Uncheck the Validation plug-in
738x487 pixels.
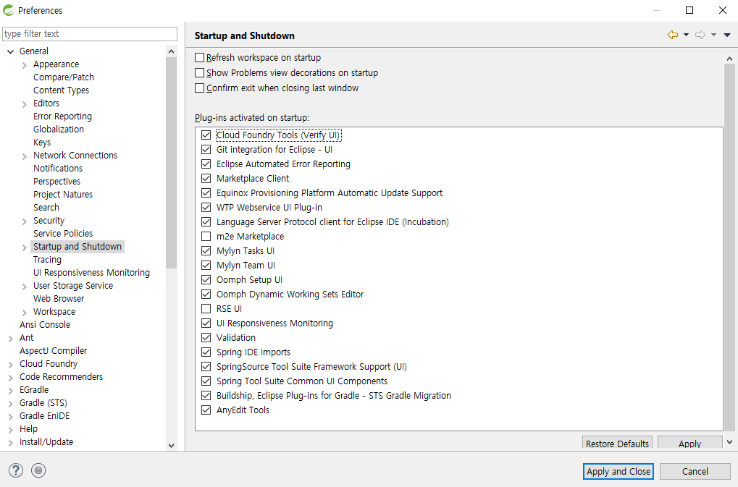[x=206, y=337]
